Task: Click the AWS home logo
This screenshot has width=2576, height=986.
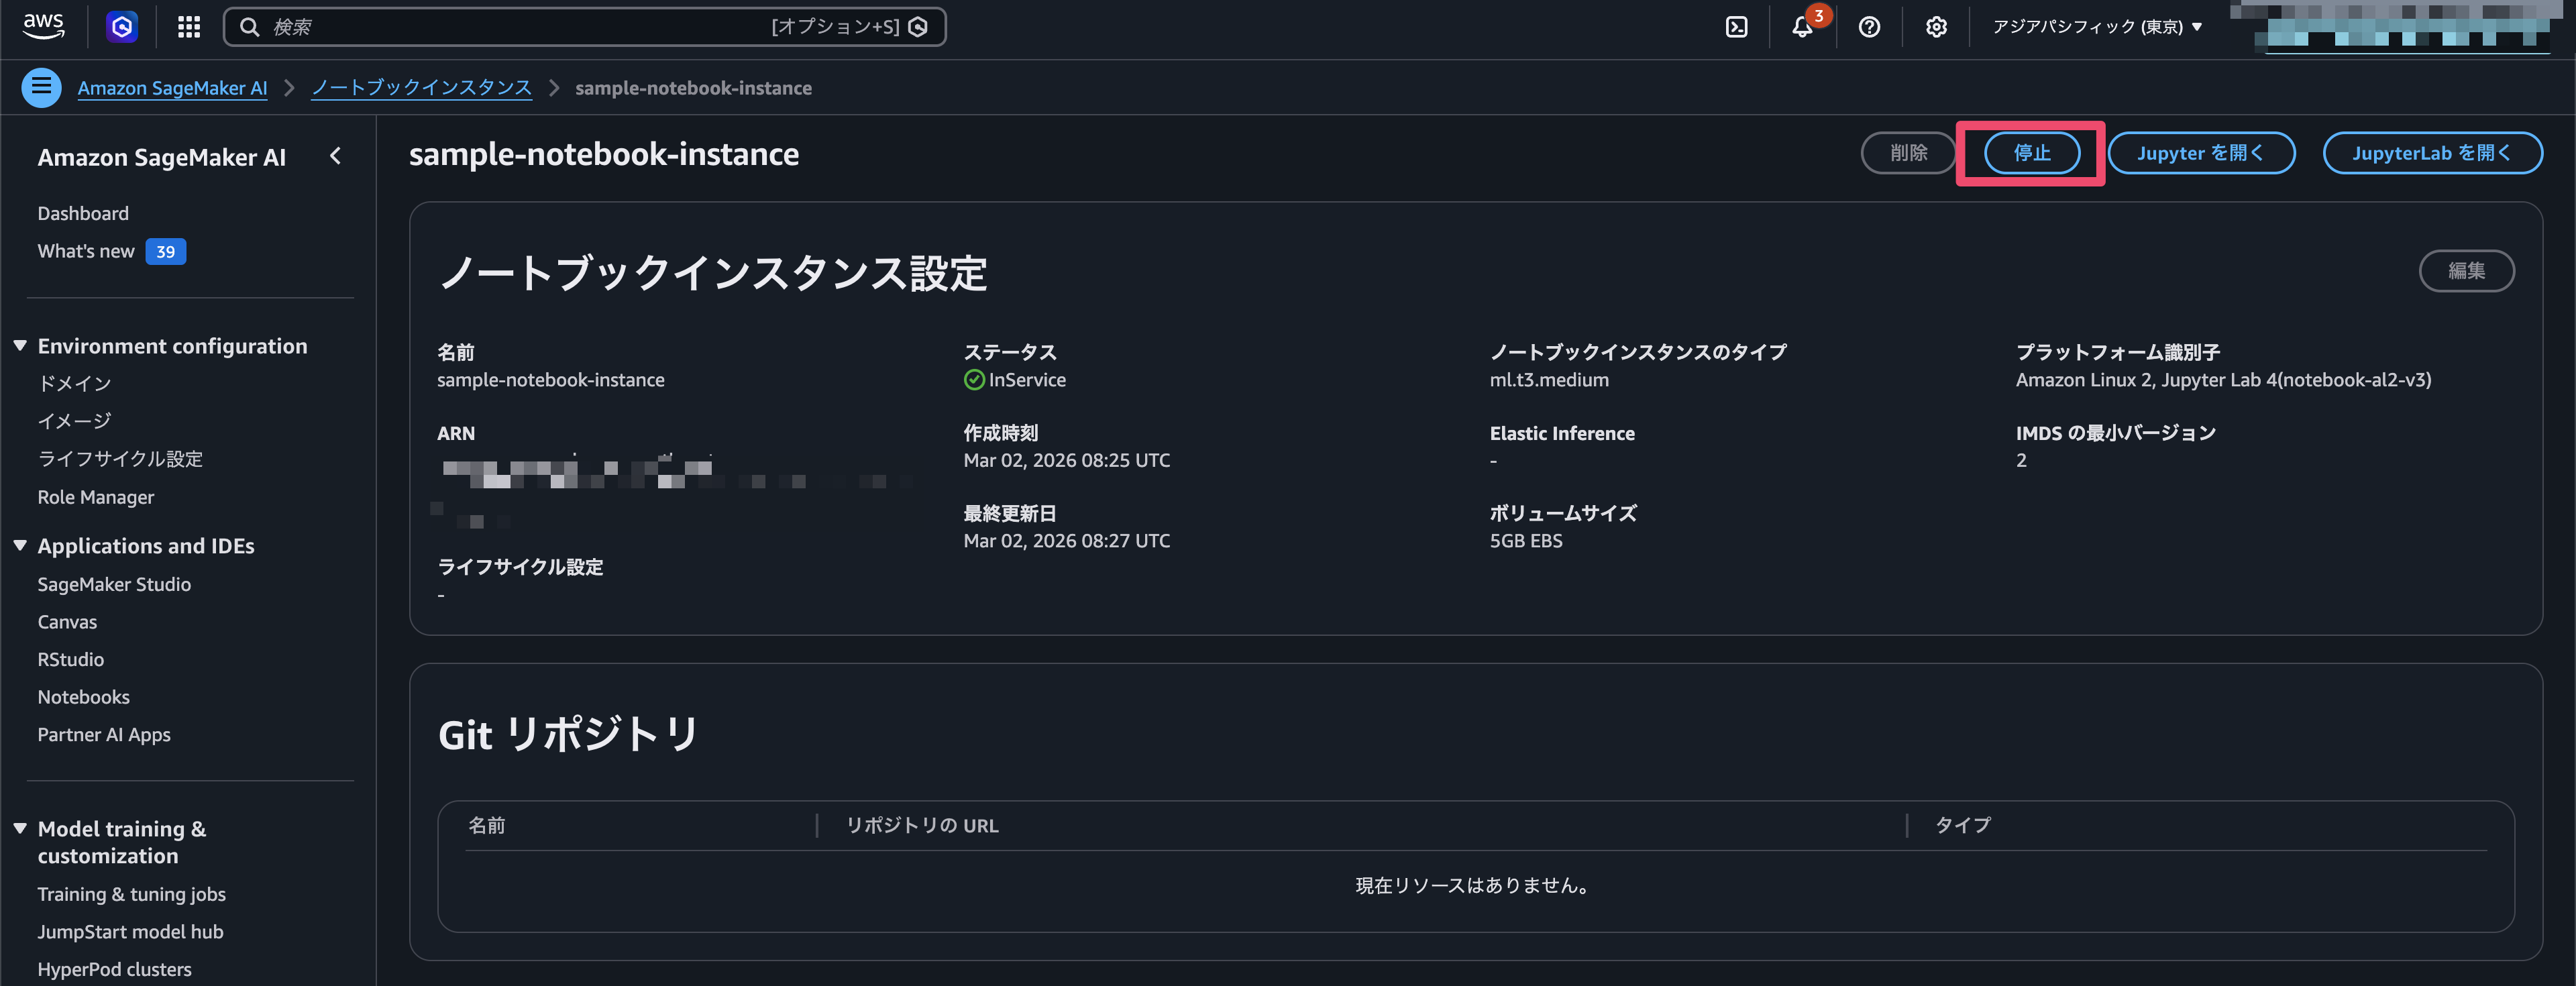Action: 41,26
